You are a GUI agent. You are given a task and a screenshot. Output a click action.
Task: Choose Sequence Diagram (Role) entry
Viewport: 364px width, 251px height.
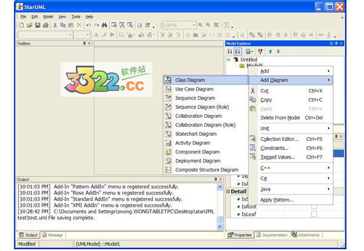(x=206, y=107)
